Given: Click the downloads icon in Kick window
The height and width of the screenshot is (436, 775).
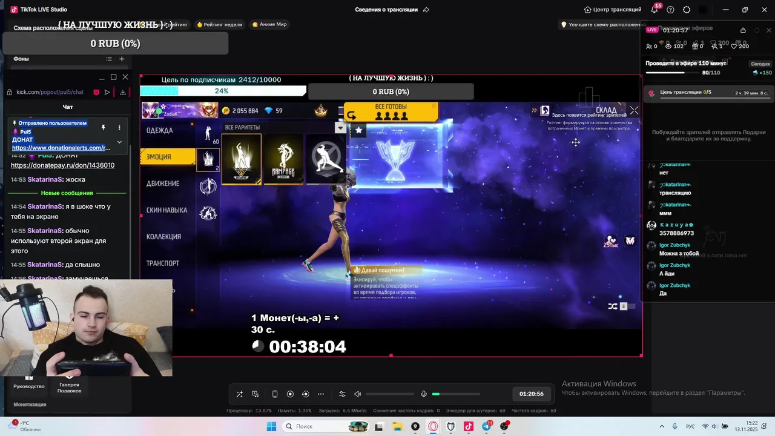Looking at the screenshot, I should [123, 92].
